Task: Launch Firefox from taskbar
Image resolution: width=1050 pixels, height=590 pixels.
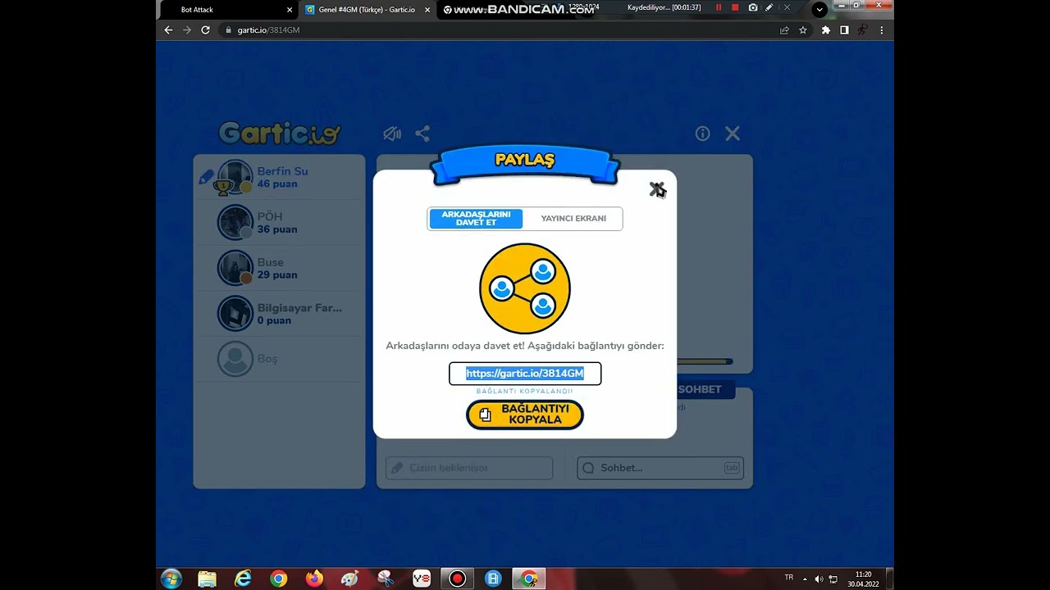Action: 314,579
